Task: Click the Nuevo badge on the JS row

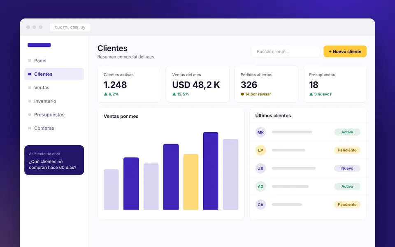Action: (x=347, y=168)
